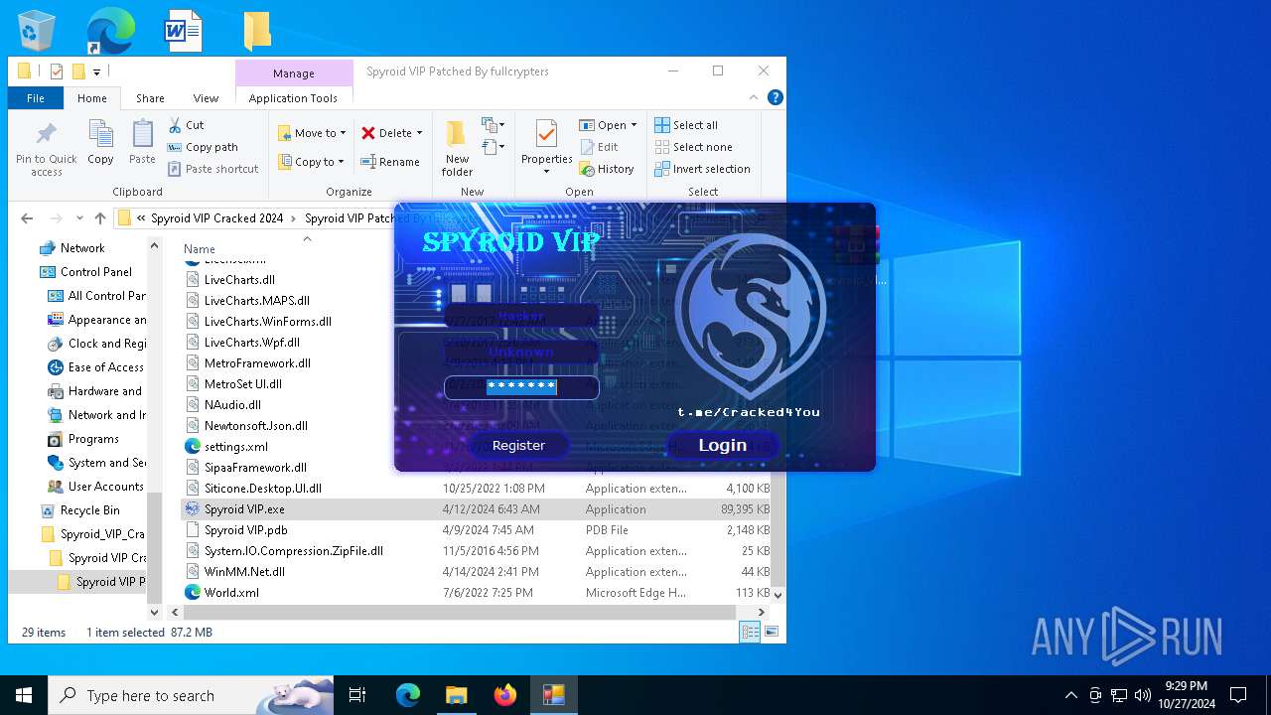Image resolution: width=1271 pixels, height=715 pixels.
Task: Open the Word document desktop icon
Action: pos(184,30)
